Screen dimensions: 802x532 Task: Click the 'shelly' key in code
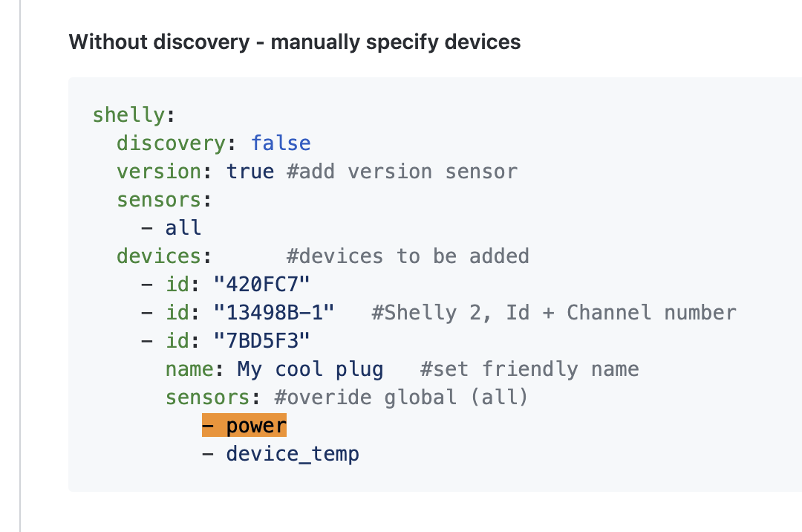[128, 115]
